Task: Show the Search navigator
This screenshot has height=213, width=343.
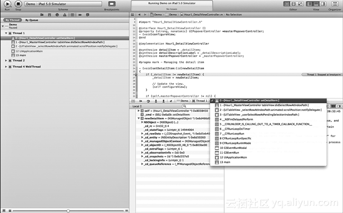Action: click(57, 15)
